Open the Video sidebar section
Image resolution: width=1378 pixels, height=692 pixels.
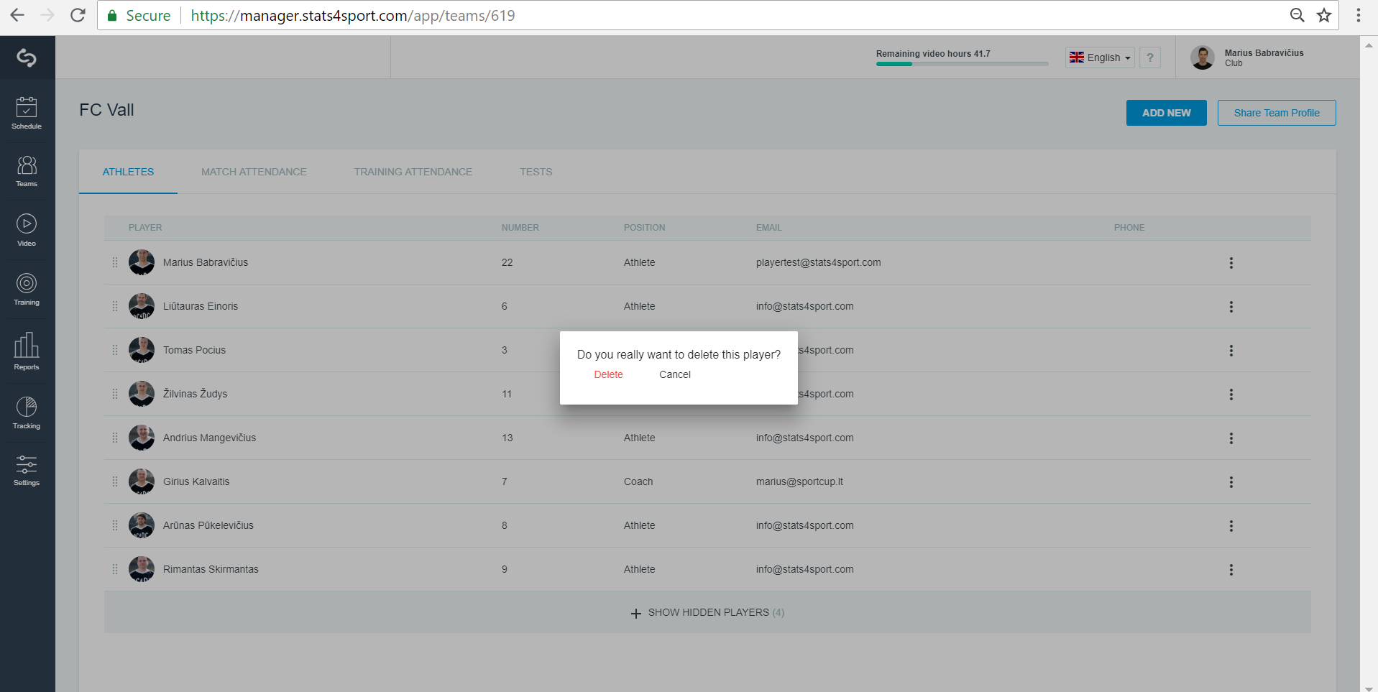point(27,231)
